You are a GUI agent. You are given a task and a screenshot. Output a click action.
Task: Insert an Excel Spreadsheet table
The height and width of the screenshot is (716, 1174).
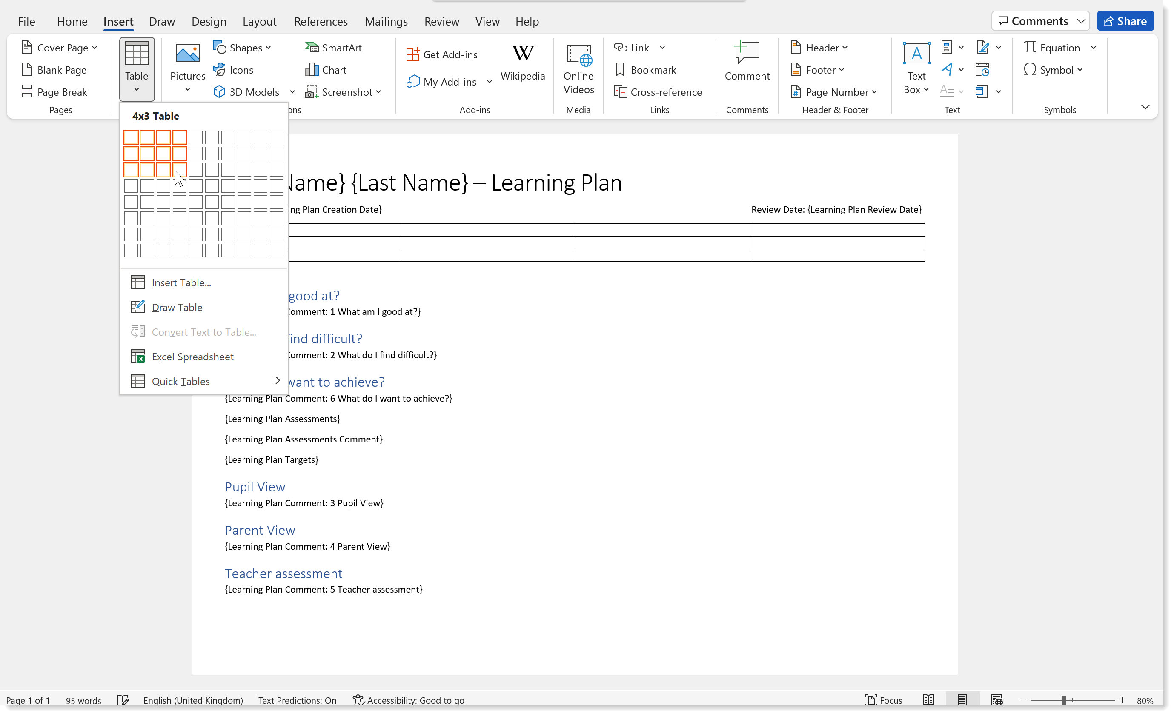point(203,357)
